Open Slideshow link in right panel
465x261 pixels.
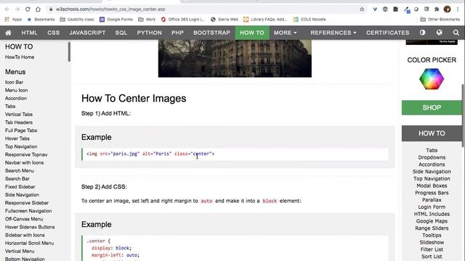pos(432,243)
